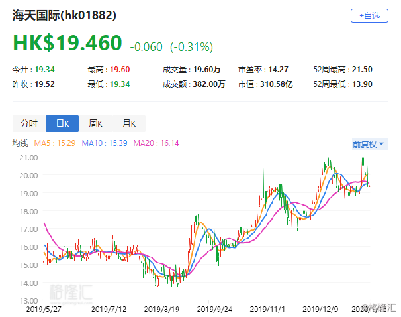
Task: Click the 市盈率 value 14.27
Action: (278, 70)
